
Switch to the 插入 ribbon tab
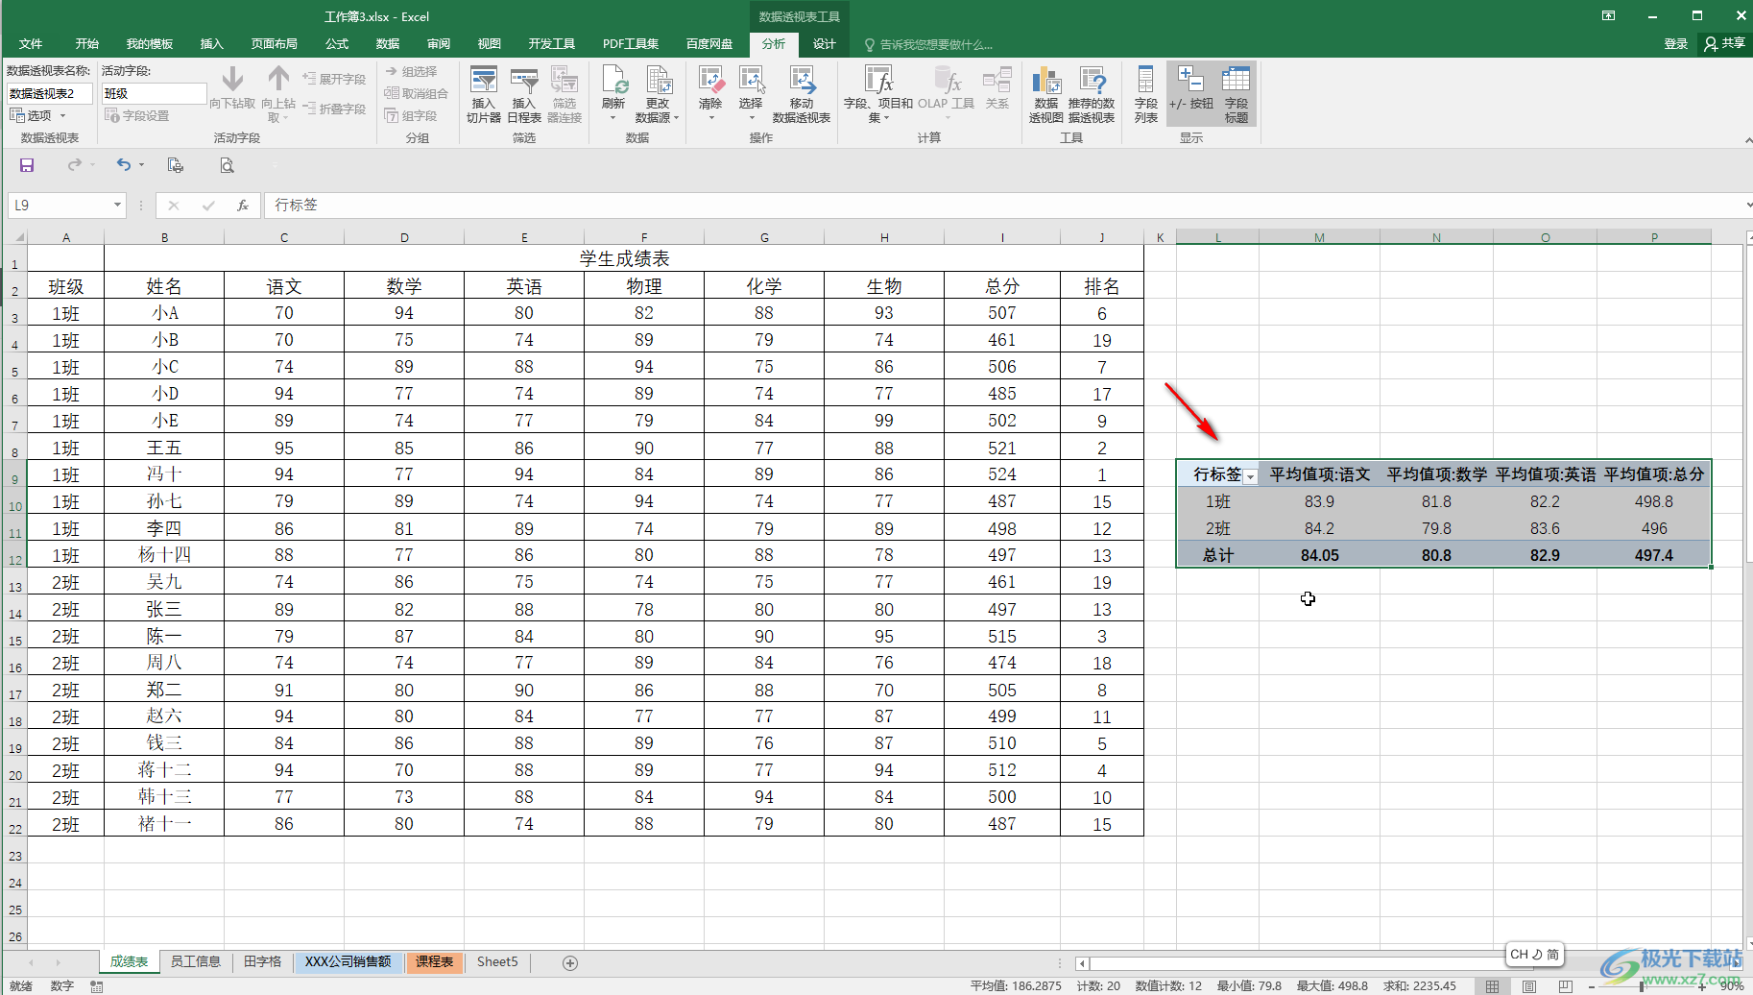[211, 44]
